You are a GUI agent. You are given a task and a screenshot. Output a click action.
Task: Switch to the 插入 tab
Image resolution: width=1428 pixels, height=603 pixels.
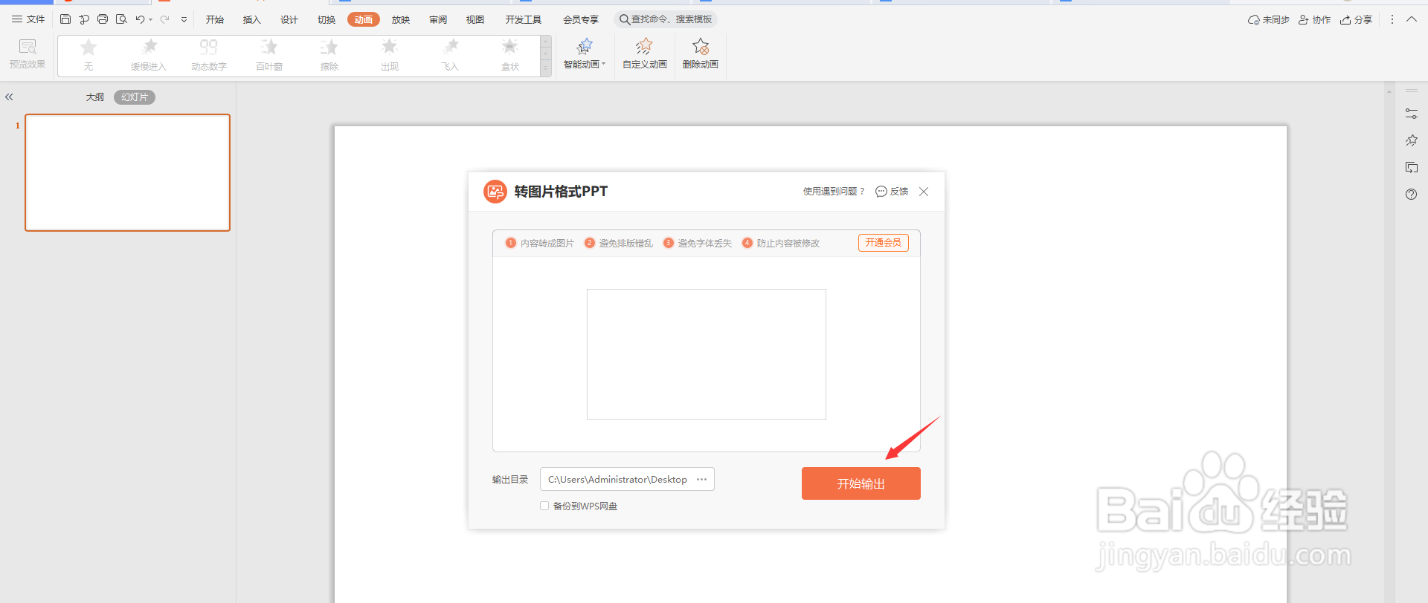pyautogui.click(x=252, y=20)
